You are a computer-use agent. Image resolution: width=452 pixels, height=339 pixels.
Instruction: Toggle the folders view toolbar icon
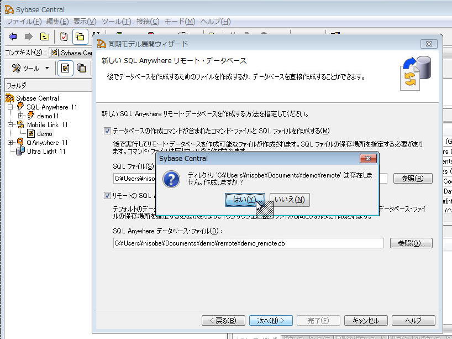click(x=80, y=36)
